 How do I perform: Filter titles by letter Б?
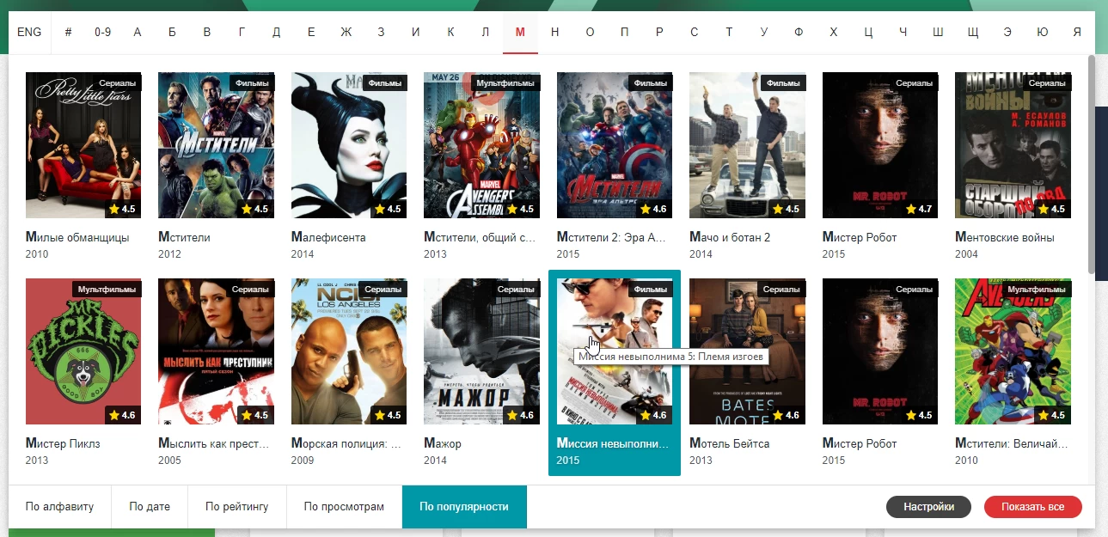point(173,33)
